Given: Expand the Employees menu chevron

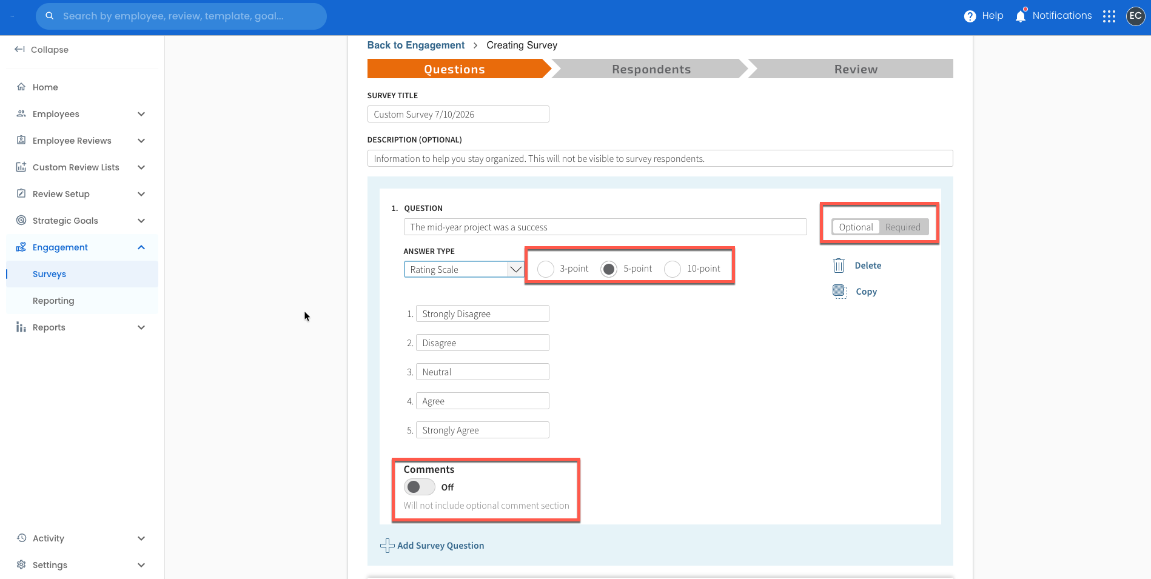Looking at the screenshot, I should click(x=141, y=114).
